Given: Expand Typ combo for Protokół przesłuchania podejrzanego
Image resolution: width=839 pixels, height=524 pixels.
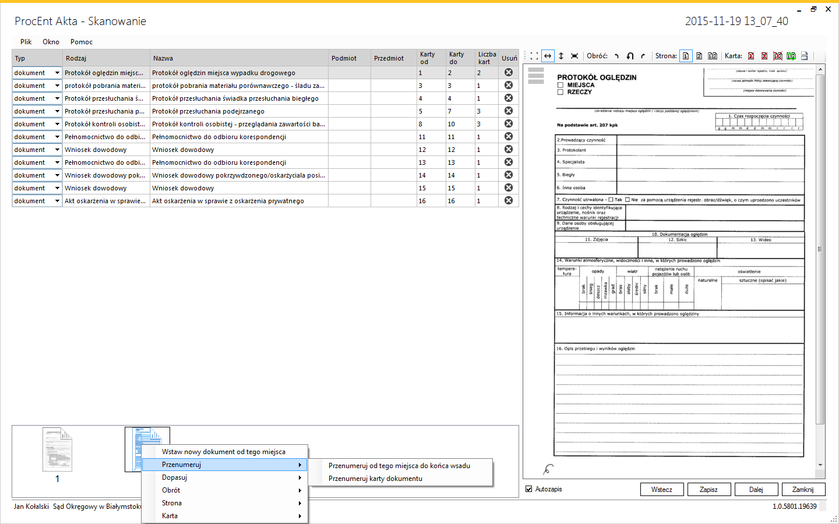Looking at the screenshot, I should pos(57,111).
